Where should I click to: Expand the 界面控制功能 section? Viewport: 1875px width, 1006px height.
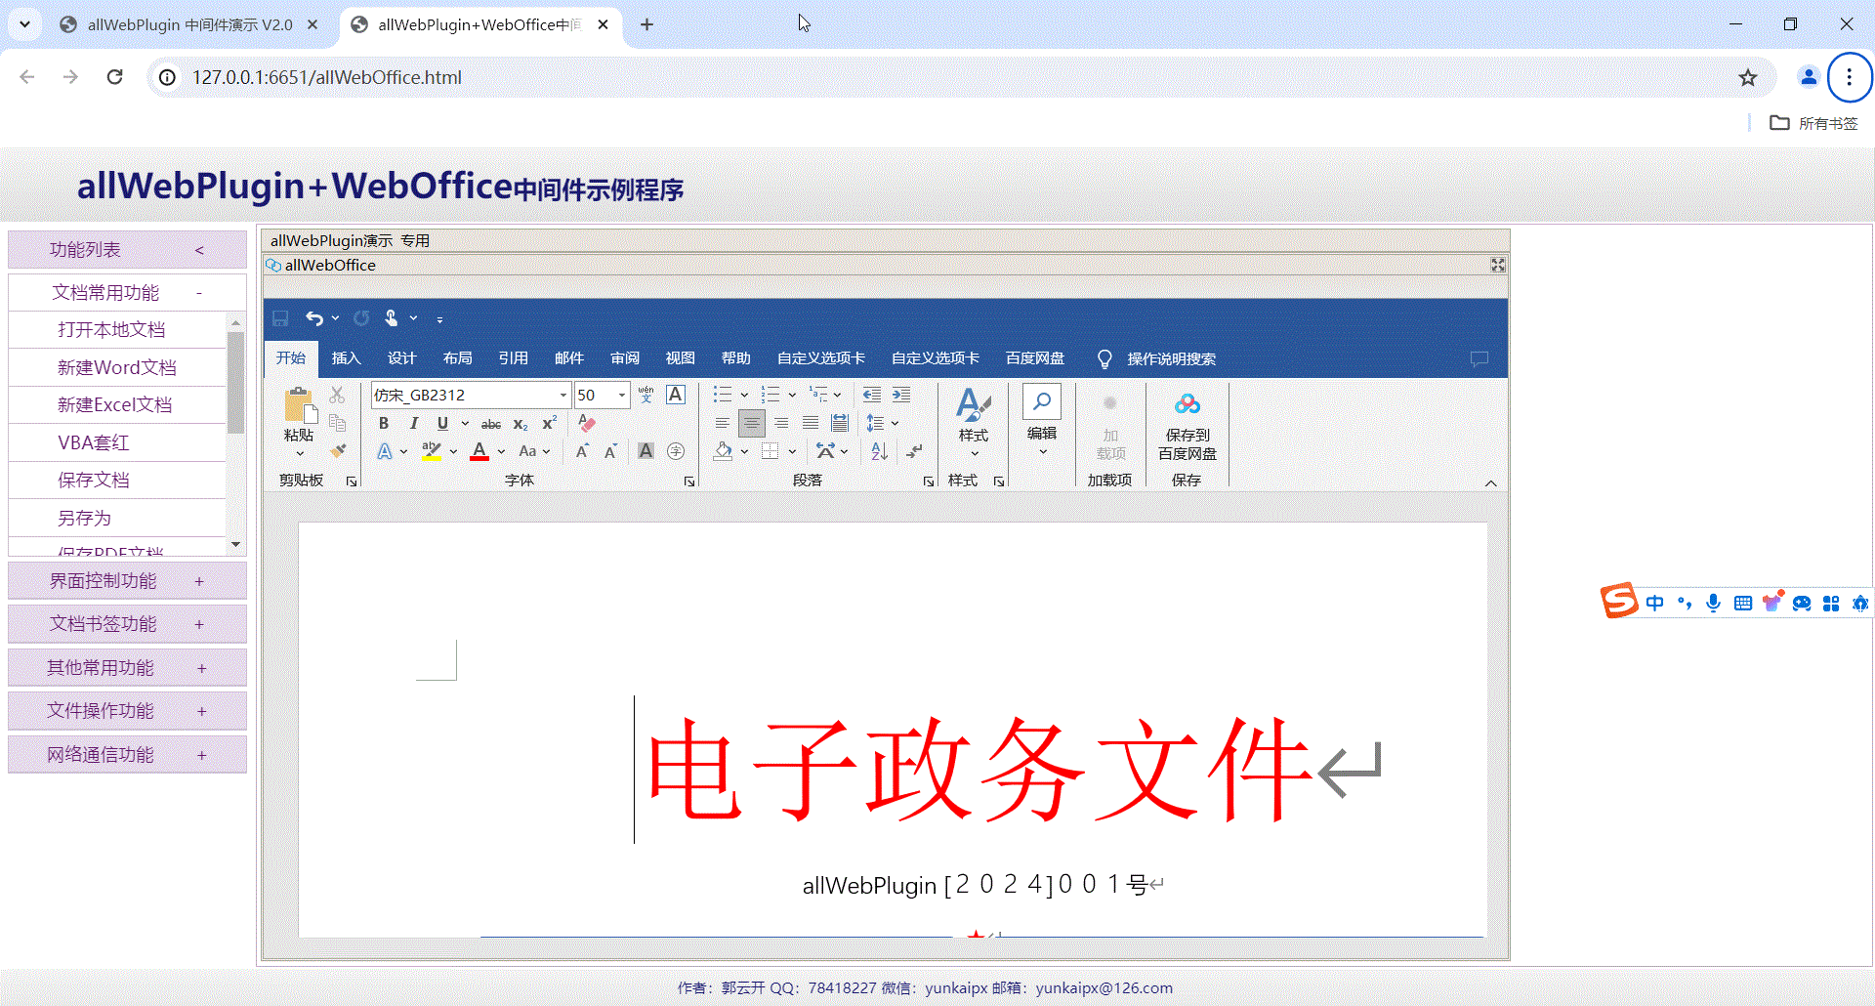[127, 581]
